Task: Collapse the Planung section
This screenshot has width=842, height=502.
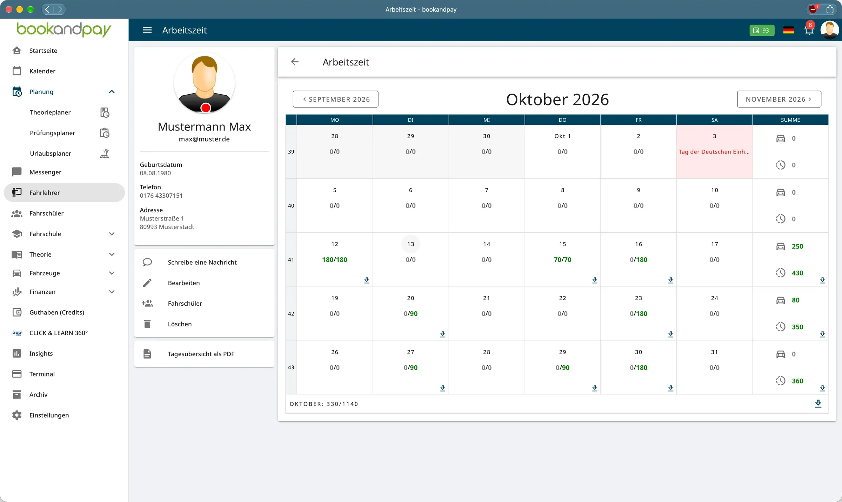Action: 112,92
